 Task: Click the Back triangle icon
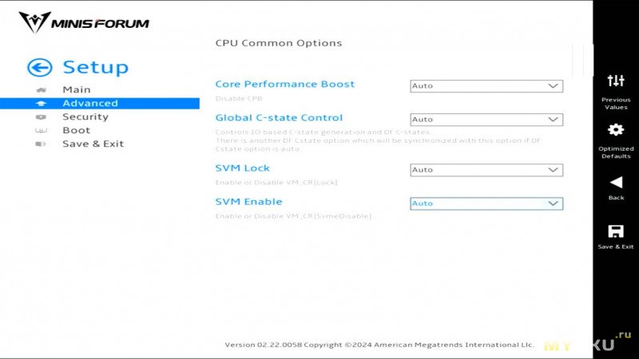[616, 183]
